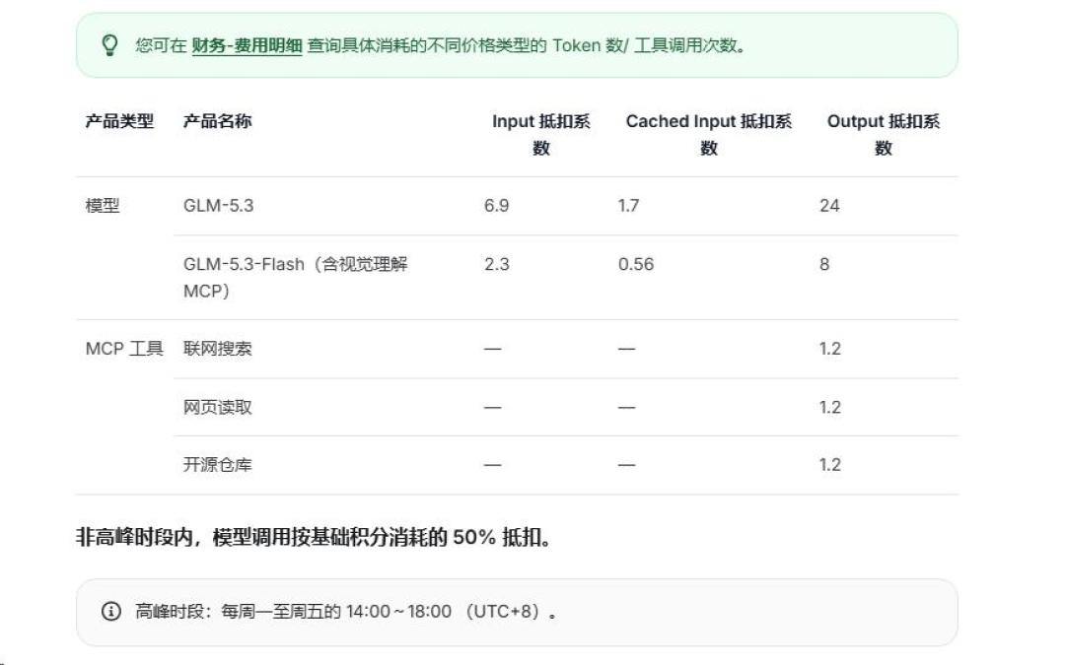
Task: Select the 开源仓库 tool name
Action: click(x=217, y=465)
